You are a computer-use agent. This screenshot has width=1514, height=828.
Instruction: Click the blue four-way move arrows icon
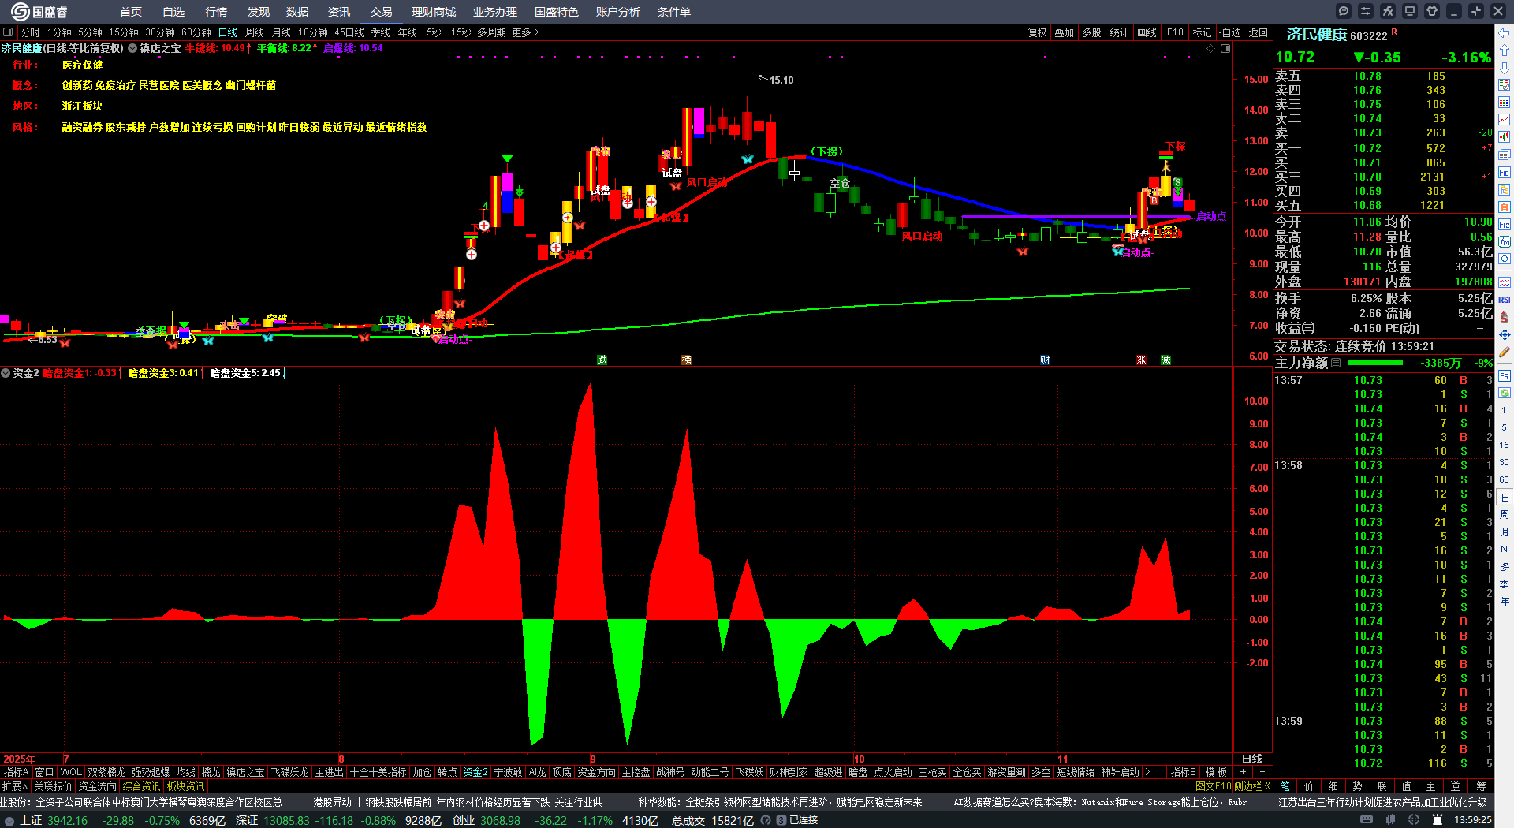click(x=1505, y=335)
